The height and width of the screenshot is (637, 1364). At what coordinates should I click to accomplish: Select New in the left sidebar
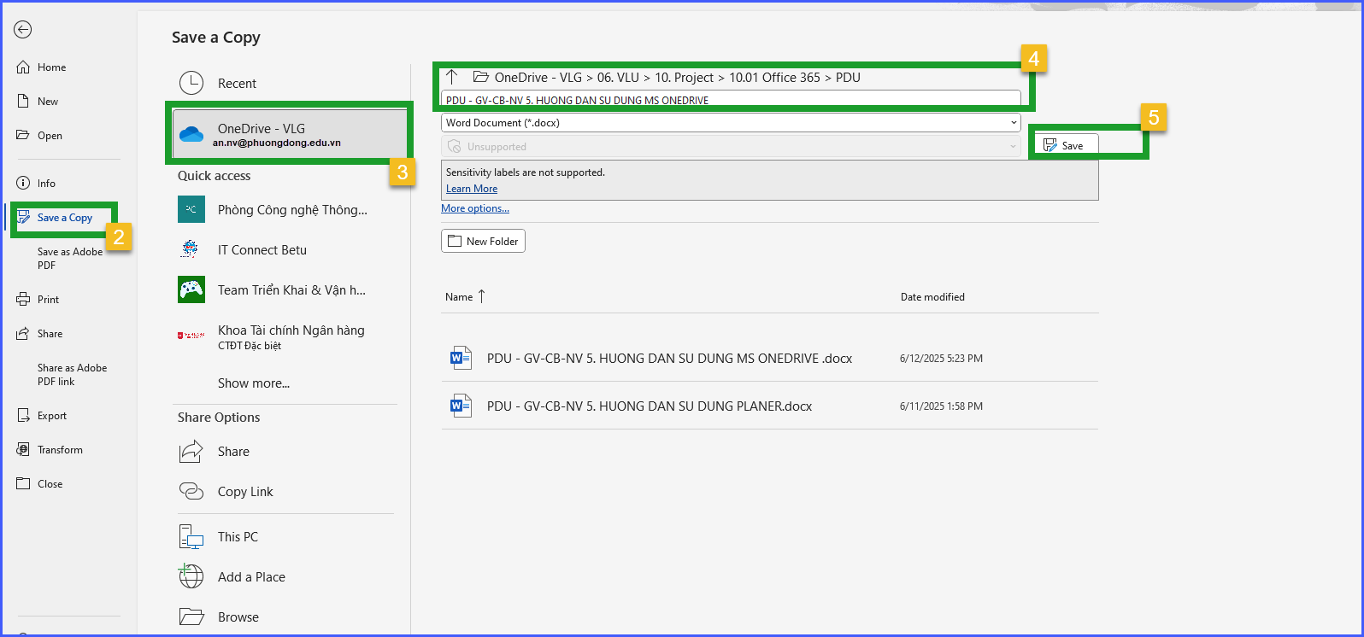click(48, 102)
